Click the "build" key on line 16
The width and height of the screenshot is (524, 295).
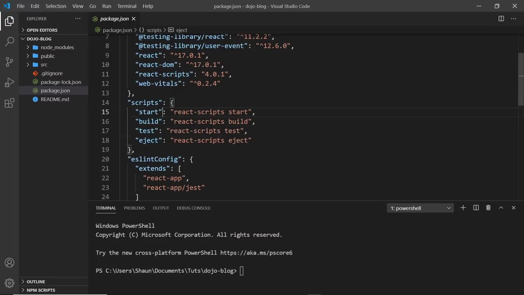point(149,121)
